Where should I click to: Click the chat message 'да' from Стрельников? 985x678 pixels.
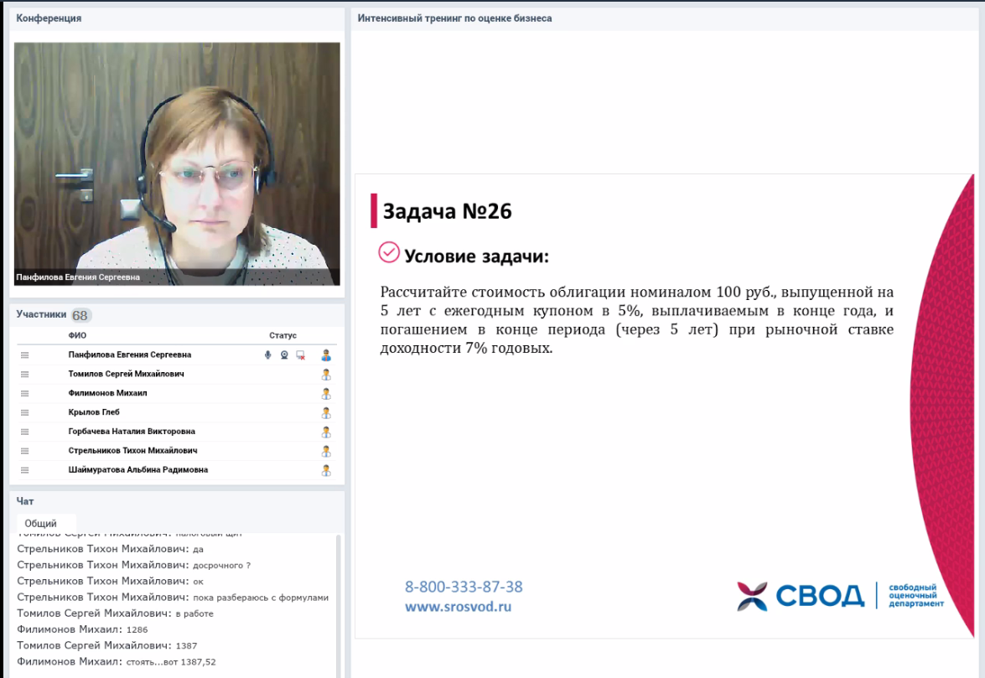point(198,549)
